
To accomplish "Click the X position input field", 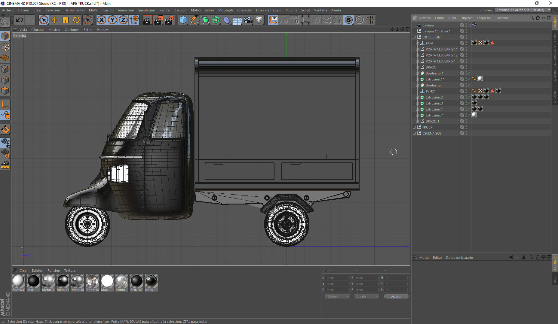I will click(337, 278).
